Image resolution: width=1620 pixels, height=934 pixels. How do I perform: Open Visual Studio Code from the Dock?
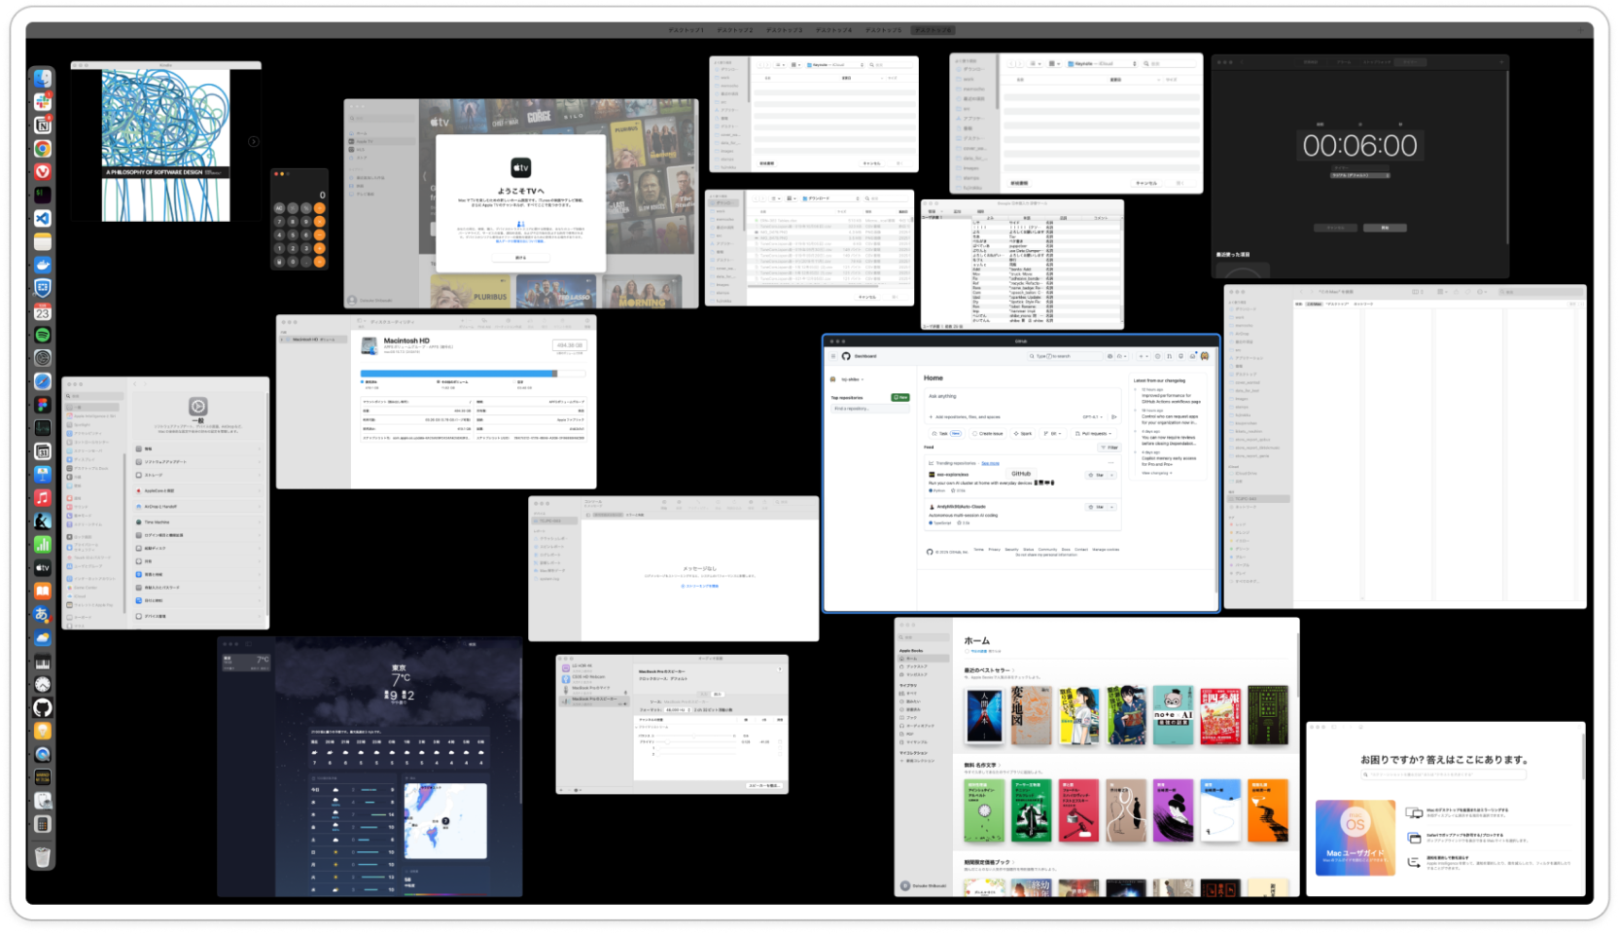pos(43,218)
